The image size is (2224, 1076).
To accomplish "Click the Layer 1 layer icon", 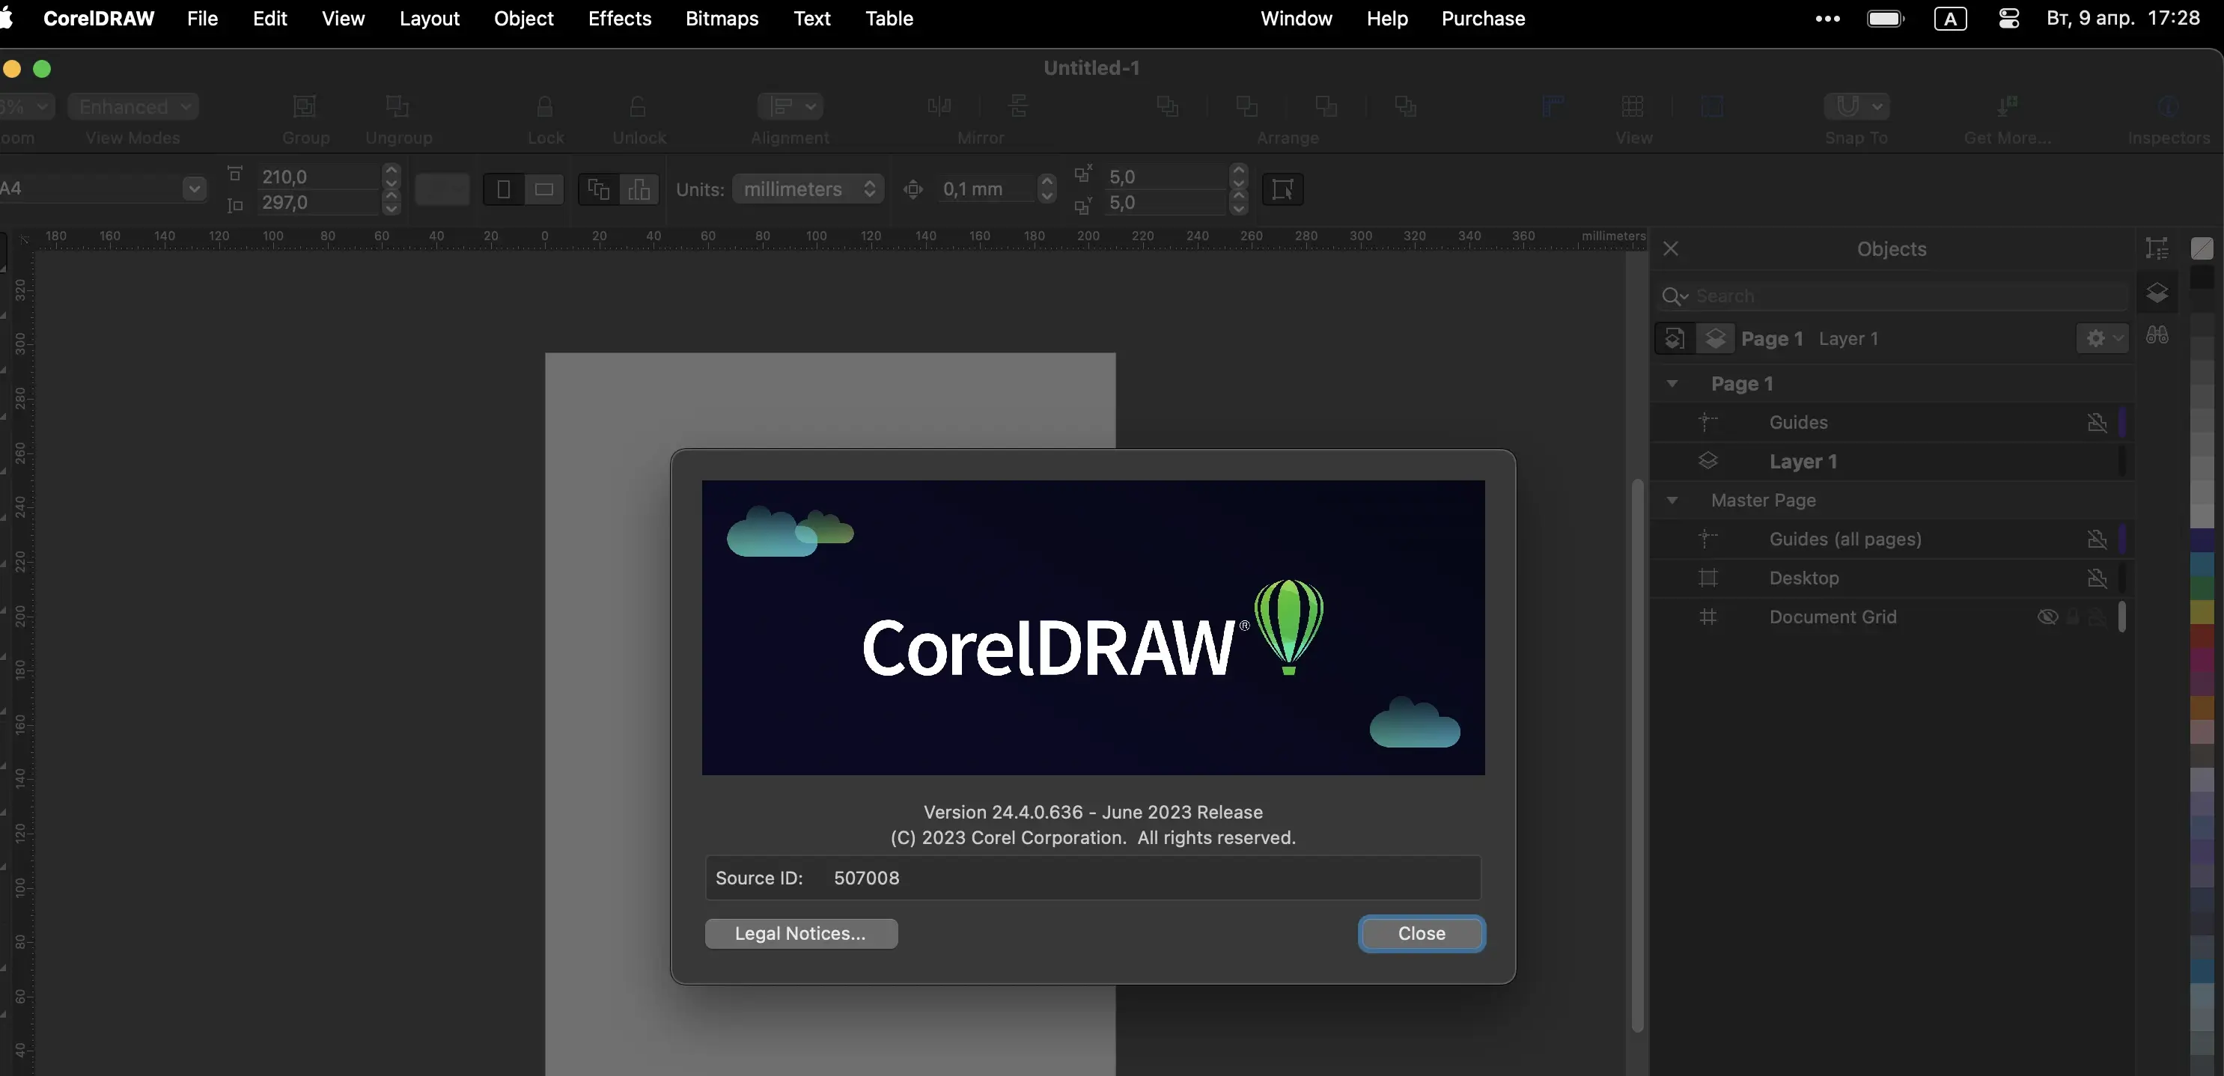I will tap(1707, 461).
